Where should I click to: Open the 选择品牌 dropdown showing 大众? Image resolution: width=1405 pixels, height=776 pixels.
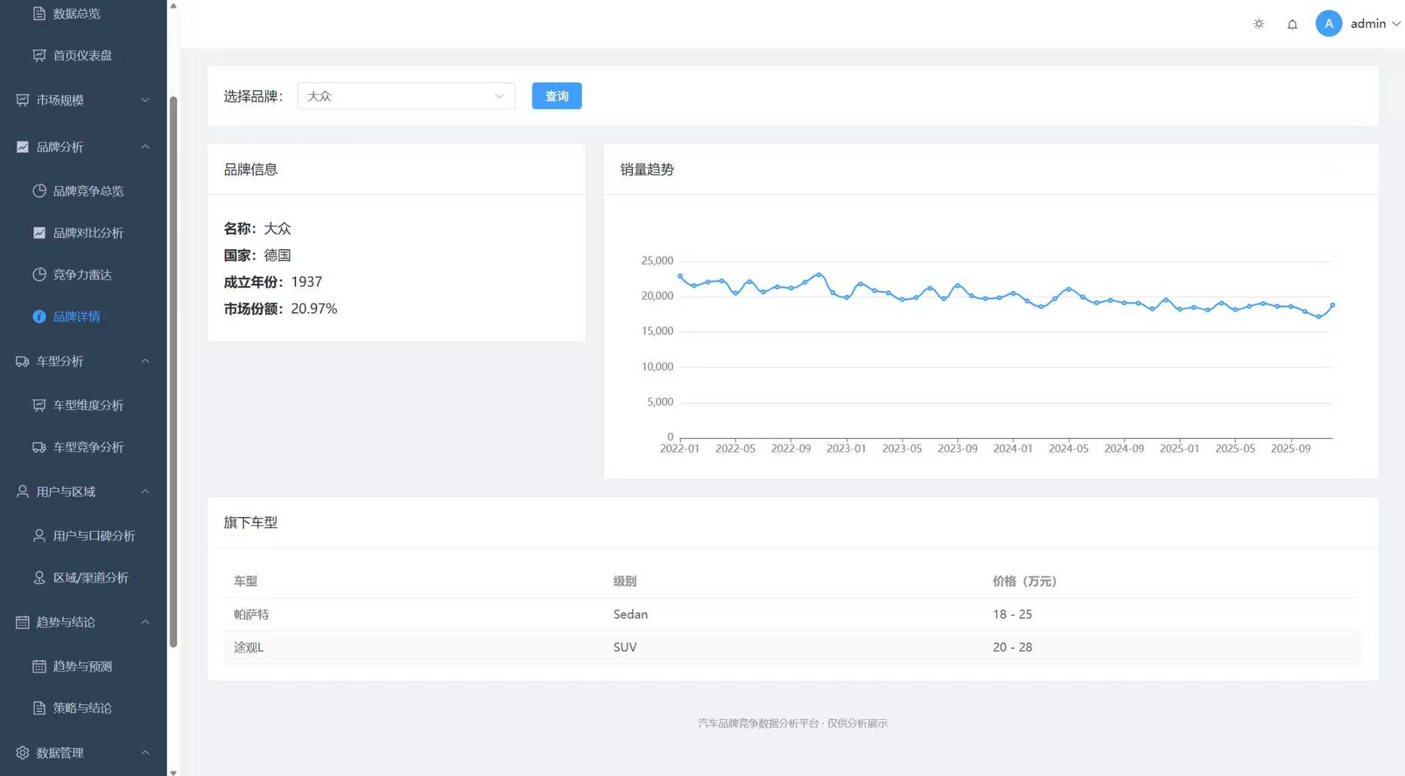(406, 96)
